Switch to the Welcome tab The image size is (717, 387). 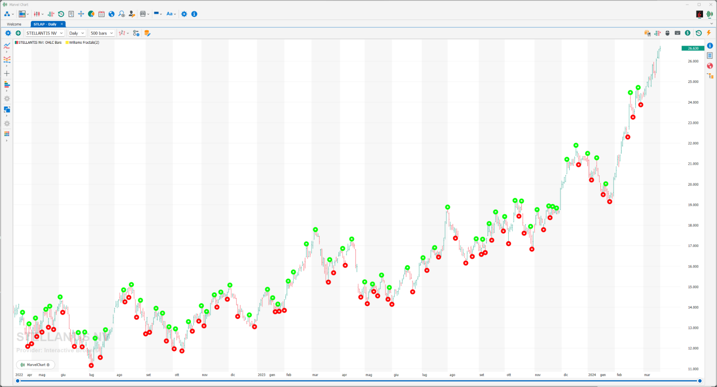coord(14,24)
